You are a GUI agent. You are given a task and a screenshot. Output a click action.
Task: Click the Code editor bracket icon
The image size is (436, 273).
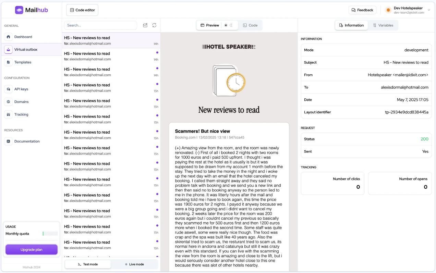tap(72, 10)
